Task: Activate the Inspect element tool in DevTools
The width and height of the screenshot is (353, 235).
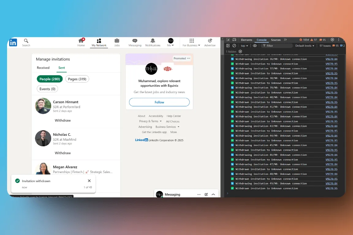Action: click(227, 39)
